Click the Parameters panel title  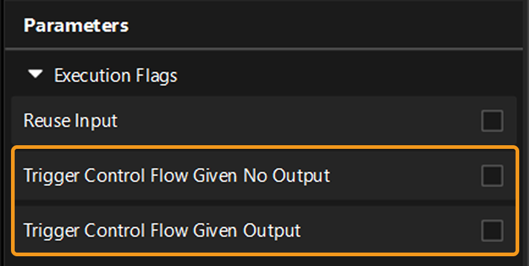click(x=76, y=26)
